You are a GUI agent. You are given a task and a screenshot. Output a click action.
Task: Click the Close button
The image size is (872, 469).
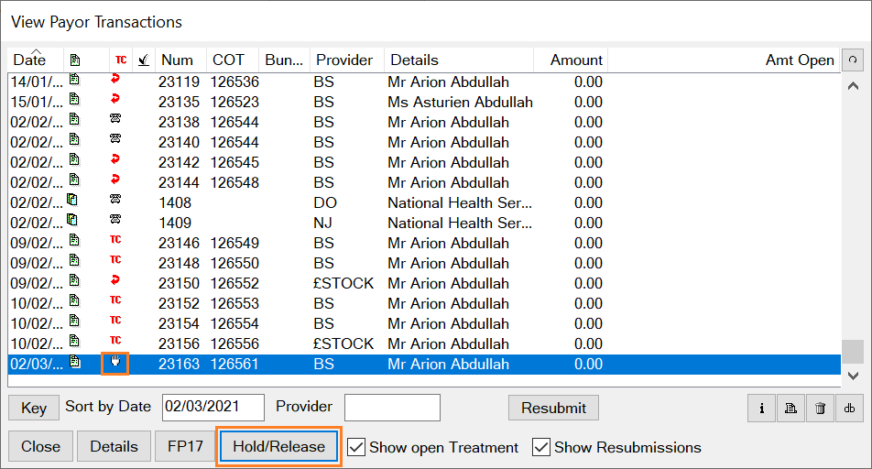(x=40, y=446)
